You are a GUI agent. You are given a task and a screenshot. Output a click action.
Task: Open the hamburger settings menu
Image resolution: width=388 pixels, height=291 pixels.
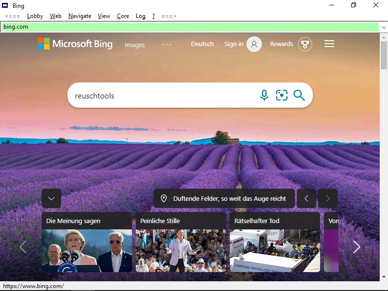click(329, 44)
